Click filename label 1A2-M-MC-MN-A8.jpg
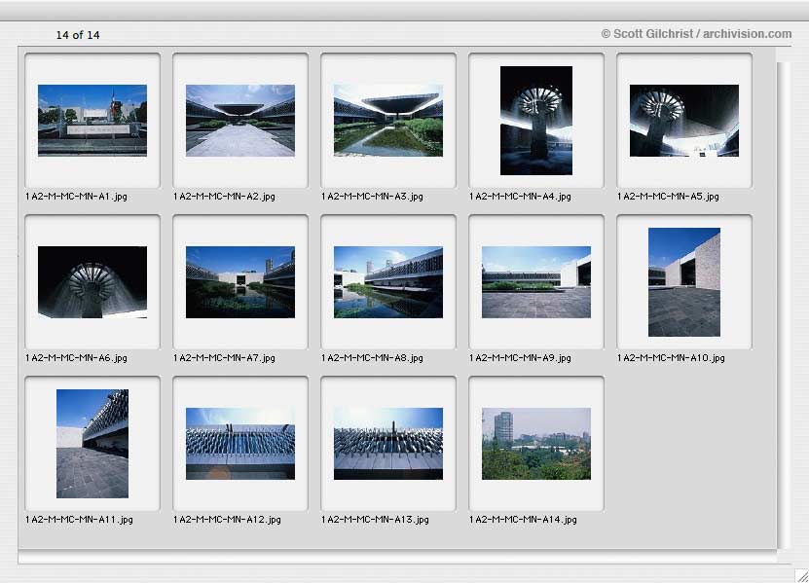The height and width of the screenshot is (583, 809). click(x=372, y=358)
